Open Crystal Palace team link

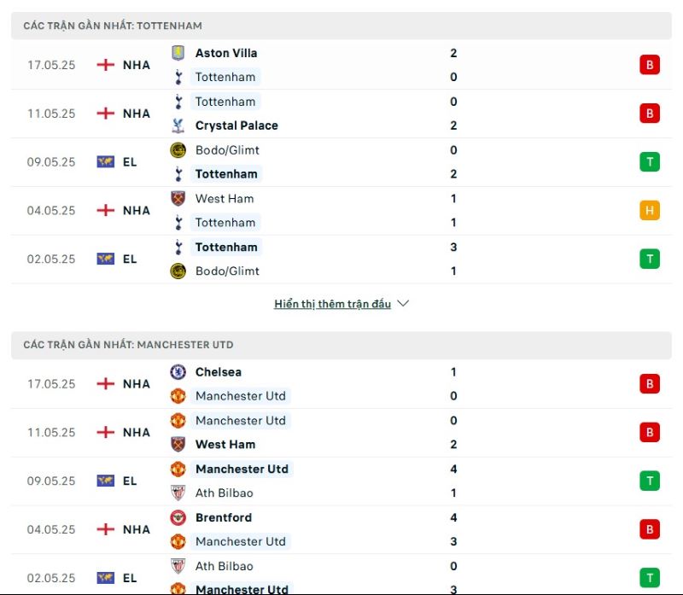click(236, 125)
